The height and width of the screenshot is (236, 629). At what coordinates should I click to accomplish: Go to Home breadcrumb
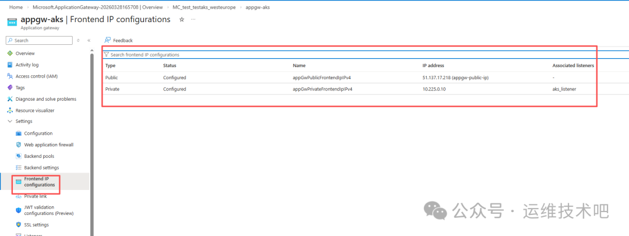pos(16,7)
